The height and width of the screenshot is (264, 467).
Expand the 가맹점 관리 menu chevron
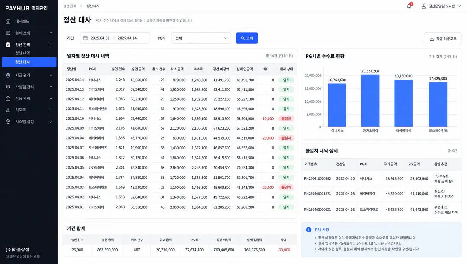click(x=51, y=87)
